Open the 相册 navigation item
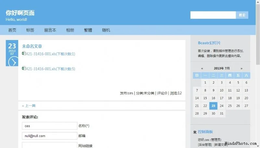 click(x=70, y=30)
